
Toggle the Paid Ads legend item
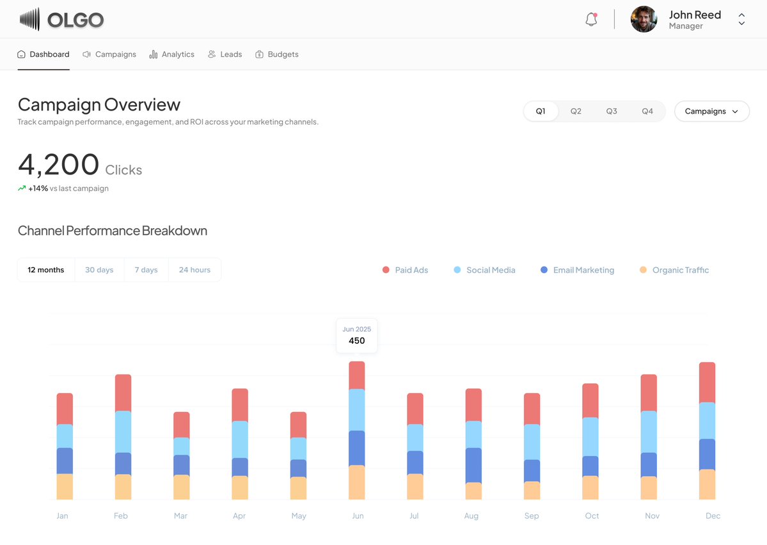click(405, 270)
